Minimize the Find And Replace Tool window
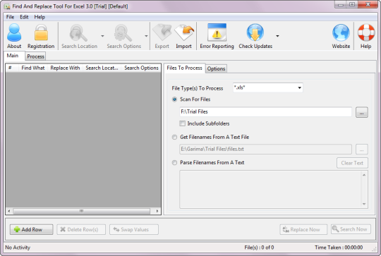The height and width of the screenshot is (256, 381). pyautogui.click(x=340, y=5)
